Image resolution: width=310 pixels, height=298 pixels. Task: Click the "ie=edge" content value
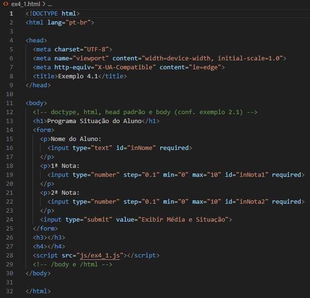coord(205,67)
